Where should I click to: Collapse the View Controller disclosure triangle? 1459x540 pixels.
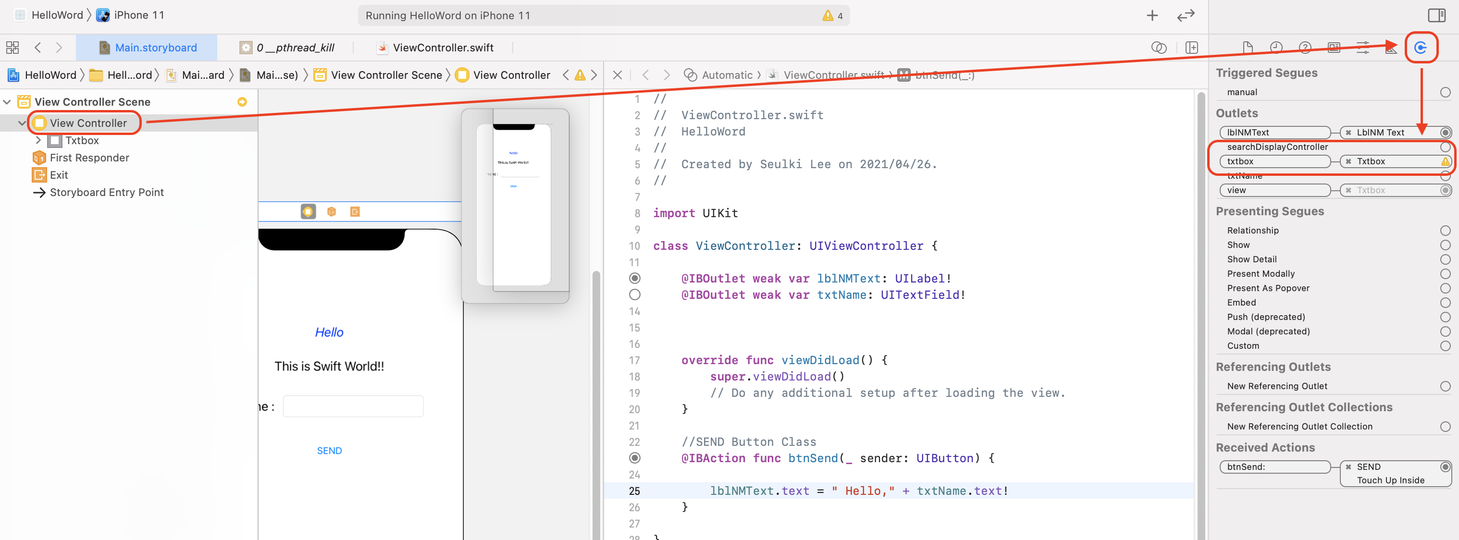point(22,123)
